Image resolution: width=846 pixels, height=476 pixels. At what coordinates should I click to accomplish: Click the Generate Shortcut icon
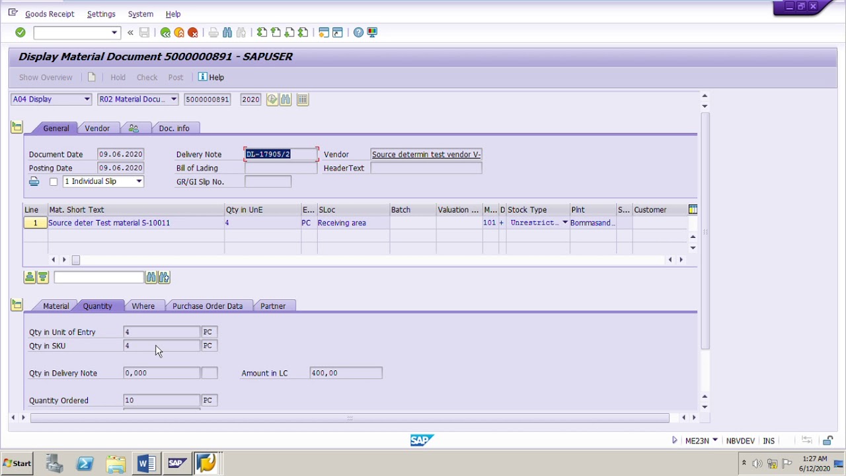pyautogui.click(x=338, y=32)
